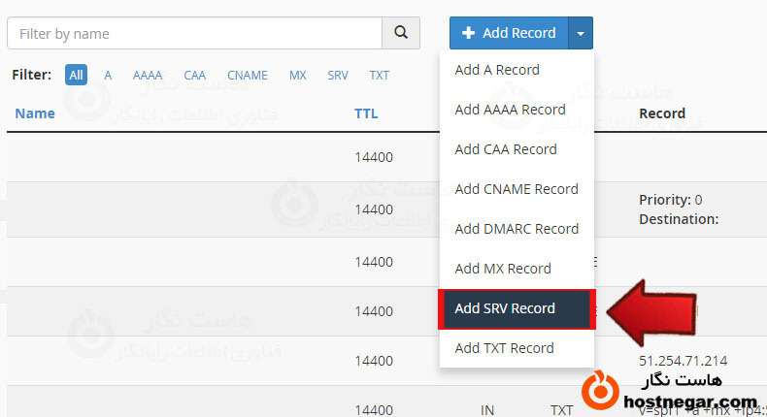
Task: Show only TXT records filter
Action: coord(379,75)
